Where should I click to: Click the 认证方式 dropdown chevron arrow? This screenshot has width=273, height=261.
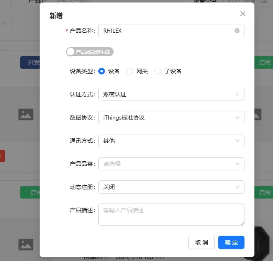tap(237, 94)
